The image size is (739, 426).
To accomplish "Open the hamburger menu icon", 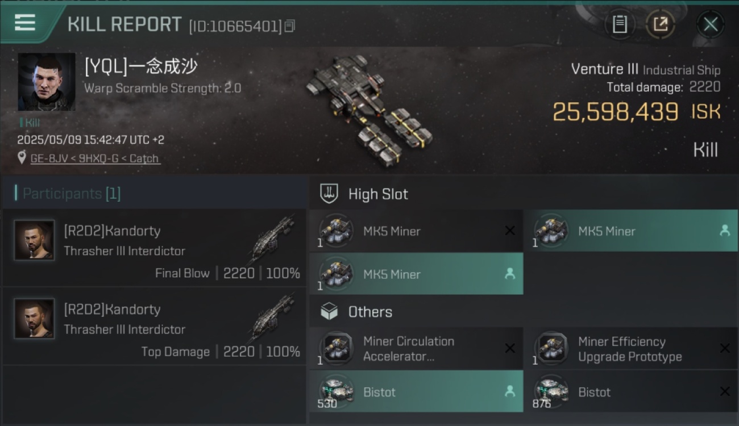I will click(25, 23).
